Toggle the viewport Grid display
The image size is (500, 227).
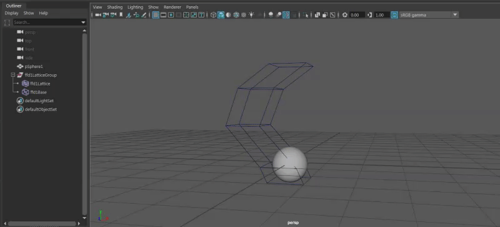coord(156,15)
